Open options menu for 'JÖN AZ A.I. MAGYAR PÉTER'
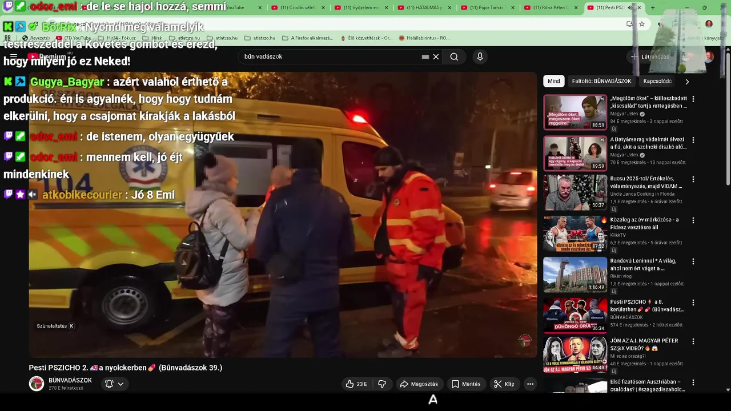The image size is (731, 411). [693, 341]
